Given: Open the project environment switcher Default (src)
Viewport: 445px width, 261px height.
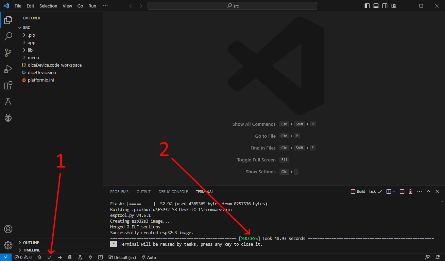Looking at the screenshot, I should point(122,257).
